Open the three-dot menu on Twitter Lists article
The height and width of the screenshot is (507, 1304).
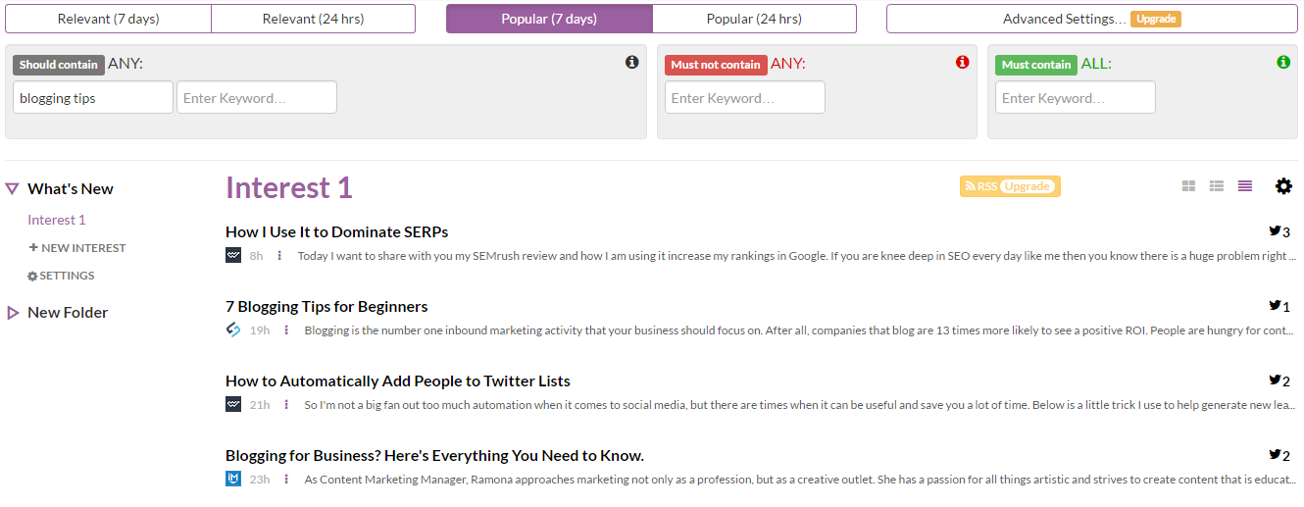pos(286,405)
